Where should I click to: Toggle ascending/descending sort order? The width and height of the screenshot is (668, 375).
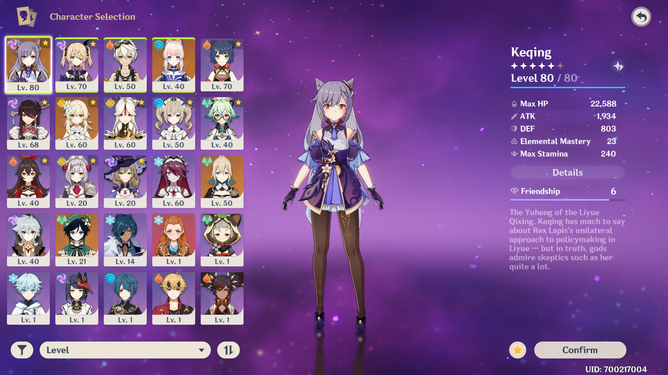coord(228,350)
